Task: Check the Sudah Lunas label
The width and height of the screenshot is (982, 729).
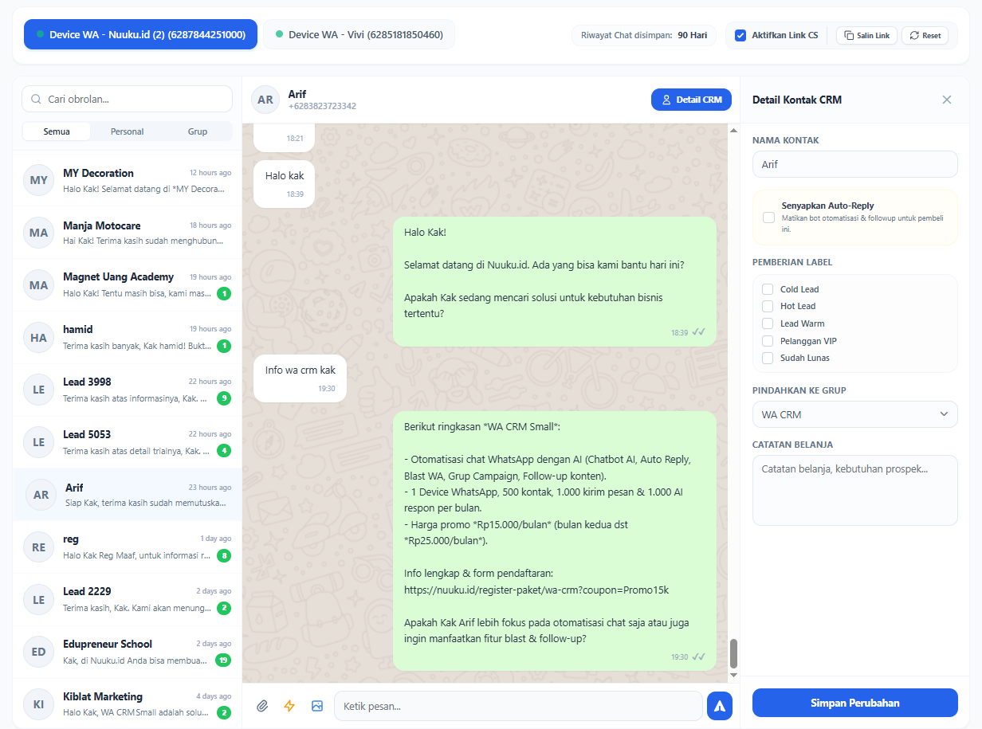Action: pyautogui.click(x=768, y=358)
